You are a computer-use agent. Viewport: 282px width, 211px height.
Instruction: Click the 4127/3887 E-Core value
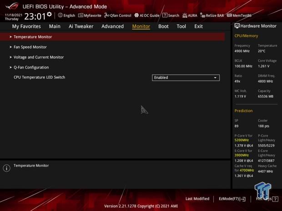[x=266, y=161]
